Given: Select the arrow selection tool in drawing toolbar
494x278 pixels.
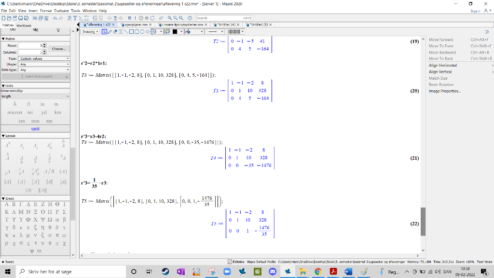Looking at the screenshot, I should pyautogui.click(x=105, y=32).
